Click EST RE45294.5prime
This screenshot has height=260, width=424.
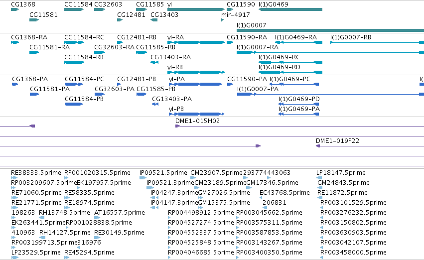point(67,258)
